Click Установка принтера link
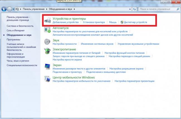Screen dimensions: 181x119 click(94, 22)
